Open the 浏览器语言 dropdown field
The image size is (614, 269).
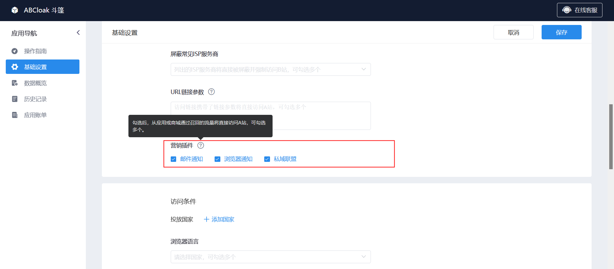[x=271, y=257]
